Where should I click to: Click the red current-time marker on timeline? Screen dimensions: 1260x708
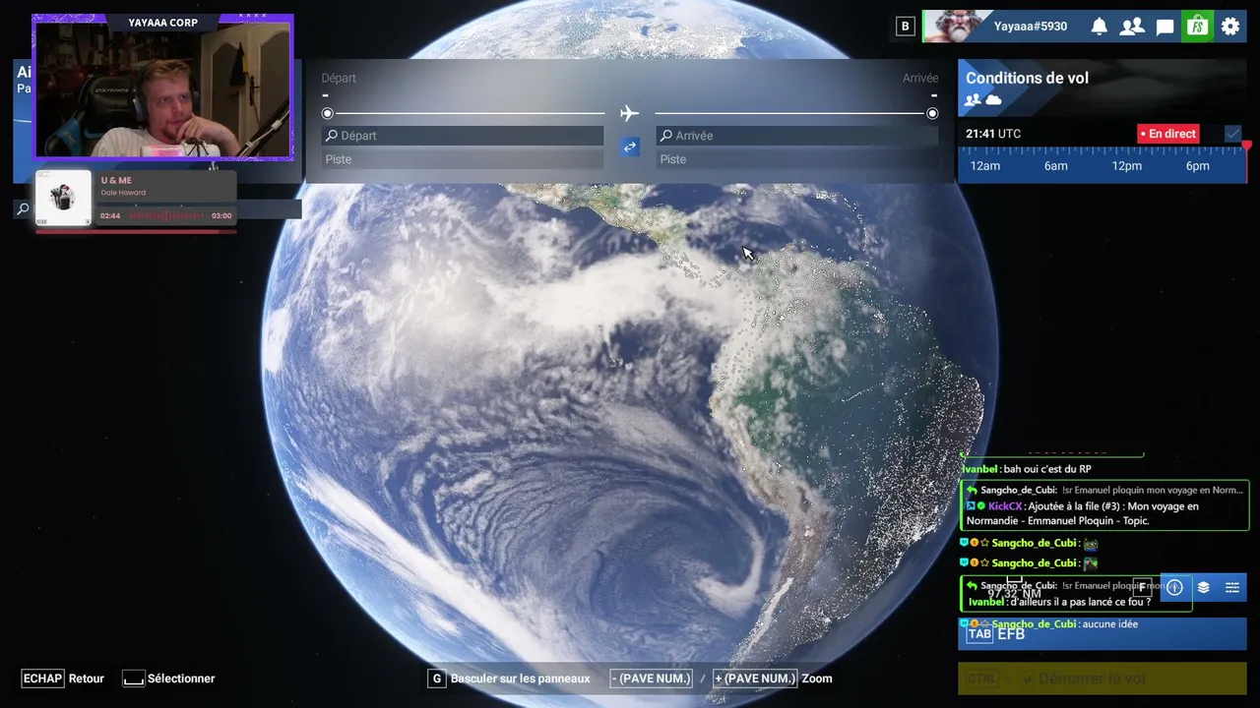coord(1246,147)
